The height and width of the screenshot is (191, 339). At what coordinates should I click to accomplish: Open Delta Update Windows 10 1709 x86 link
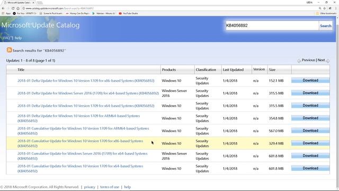(x=86, y=81)
